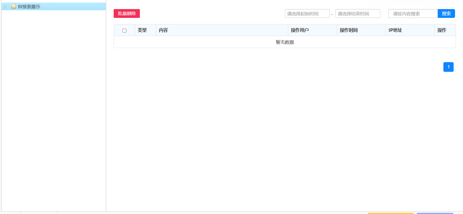The width and height of the screenshot is (463, 214).
Task: Tick the select-all checkbox in table header
Action: click(x=124, y=30)
